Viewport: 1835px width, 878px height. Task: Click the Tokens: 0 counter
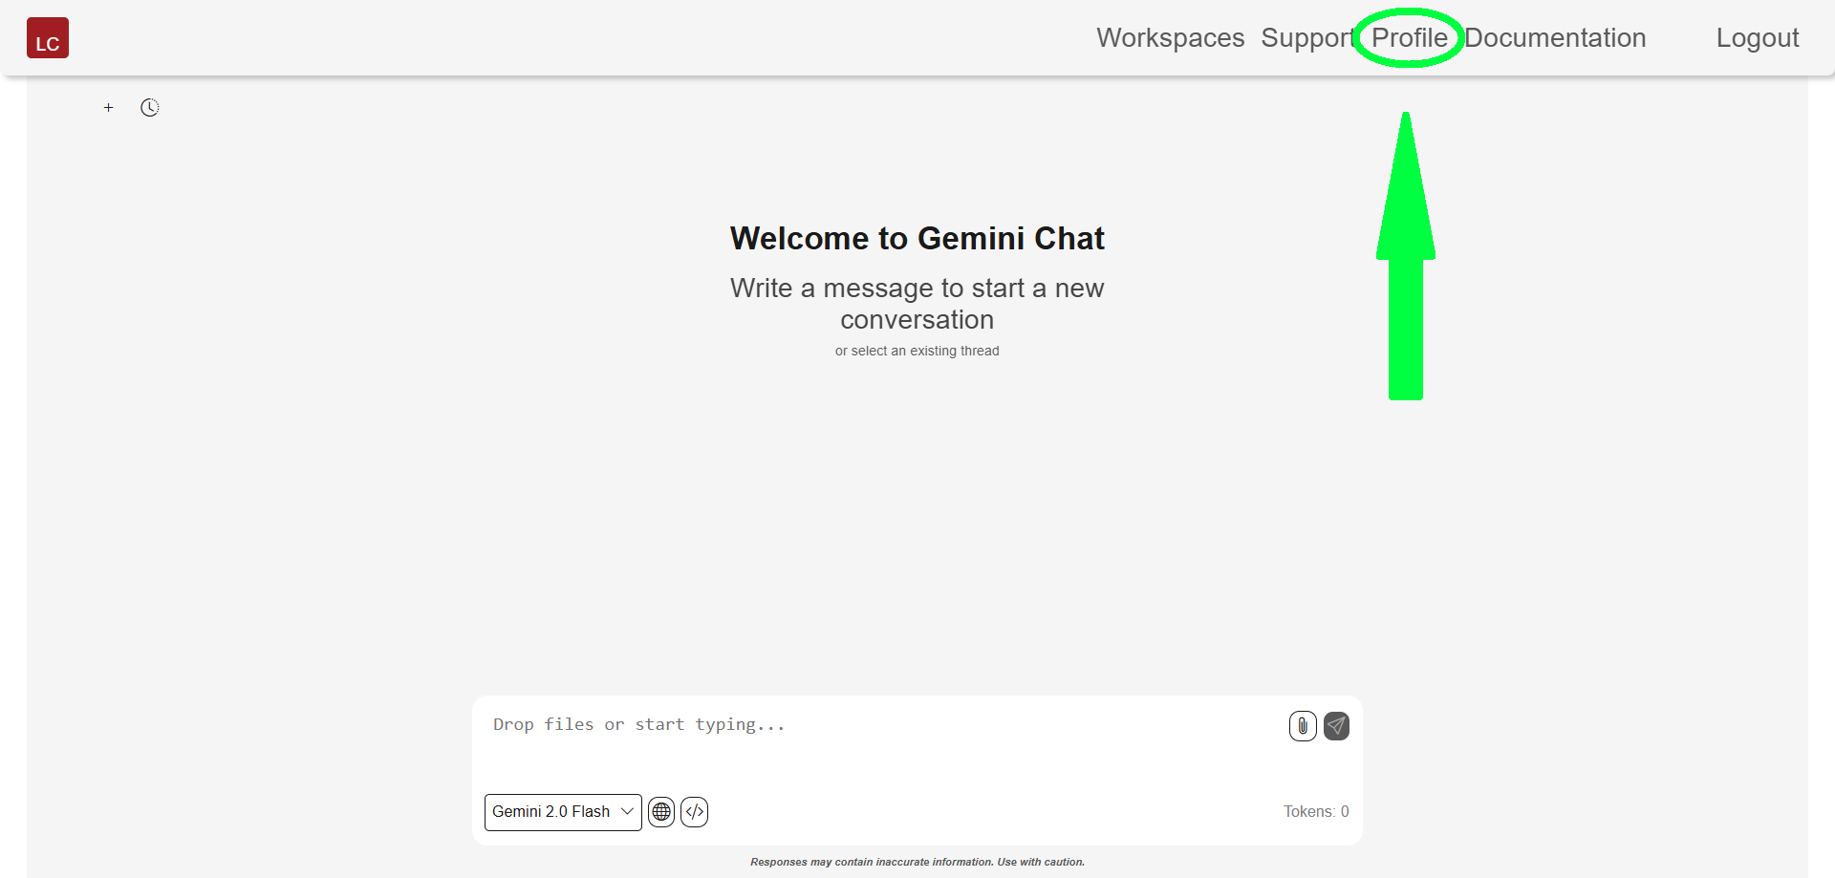coord(1316,811)
